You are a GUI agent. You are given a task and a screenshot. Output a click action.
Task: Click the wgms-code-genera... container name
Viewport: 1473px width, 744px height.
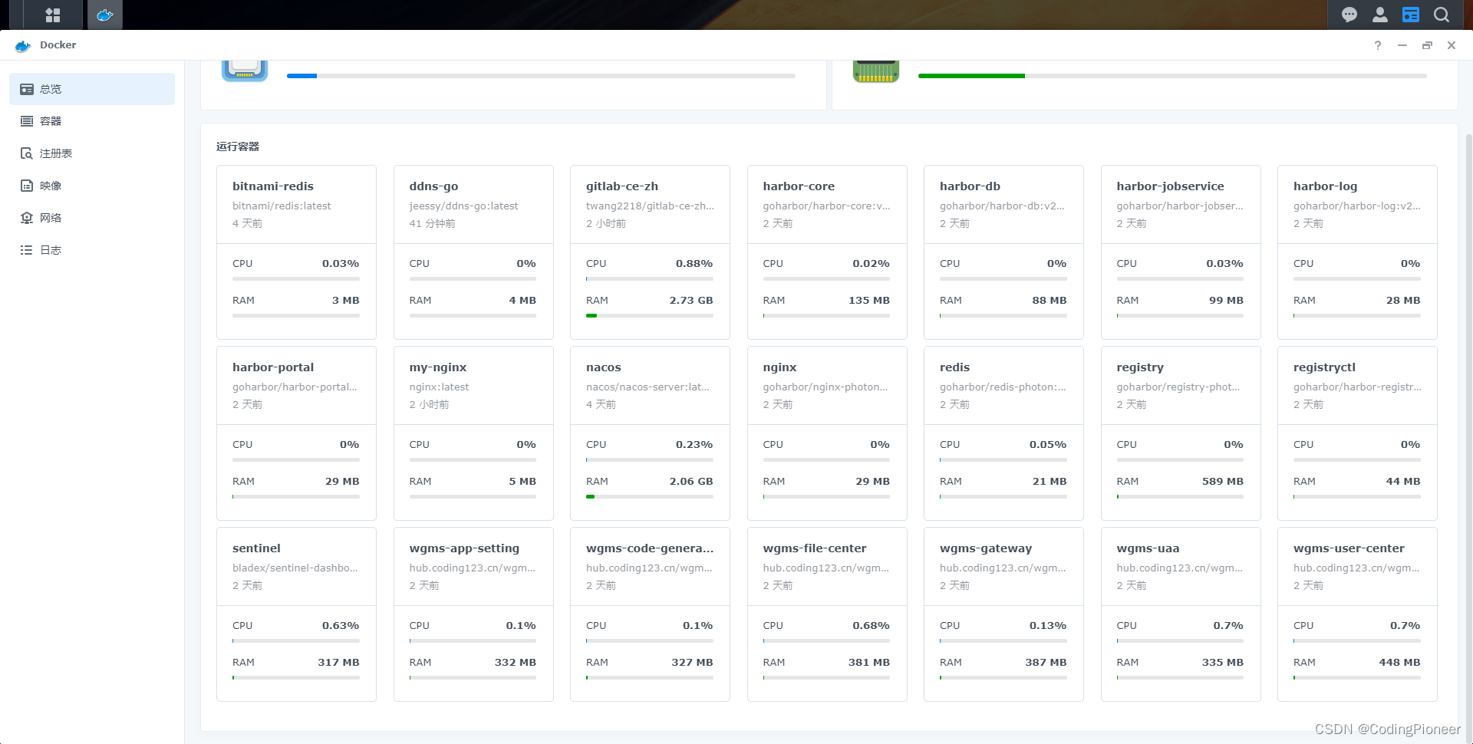coord(650,548)
